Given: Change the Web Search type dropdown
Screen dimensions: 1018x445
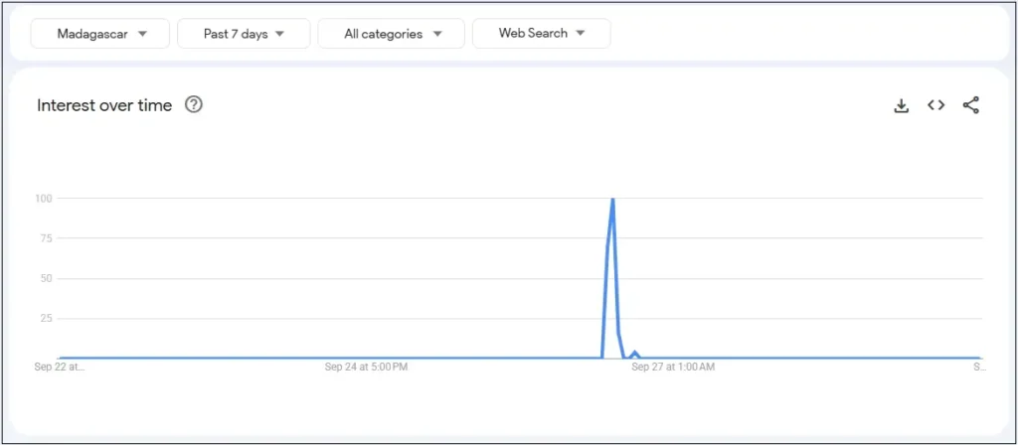Looking at the screenshot, I should (x=541, y=34).
